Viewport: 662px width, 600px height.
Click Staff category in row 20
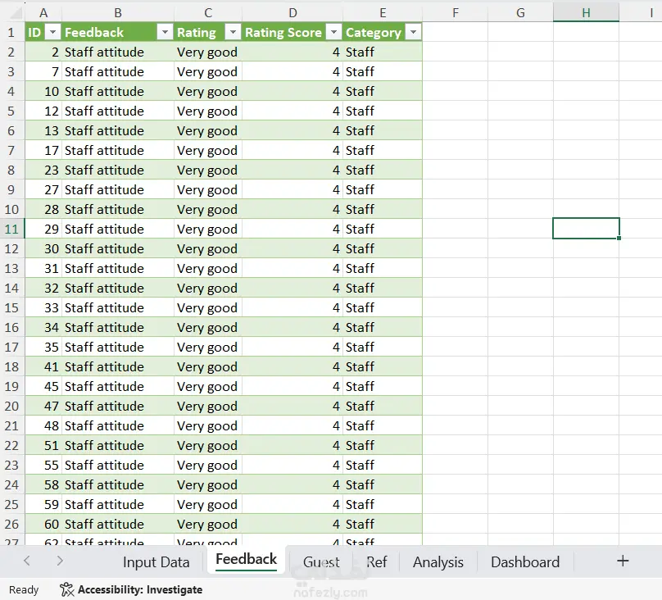pos(360,406)
